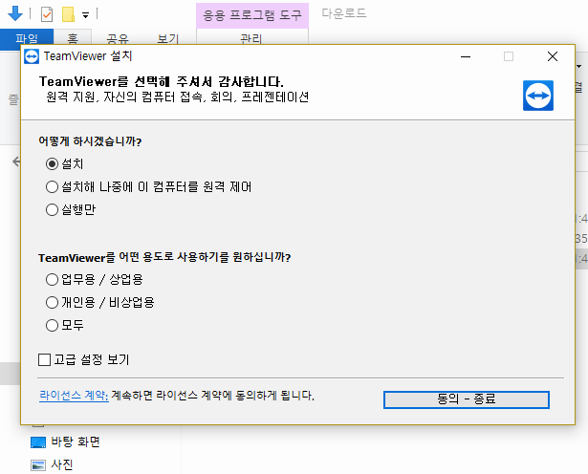The image size is (588, 474).
Task: Click the 응용 프로그램 도구 contextual tab
Action: coord(252,15)
